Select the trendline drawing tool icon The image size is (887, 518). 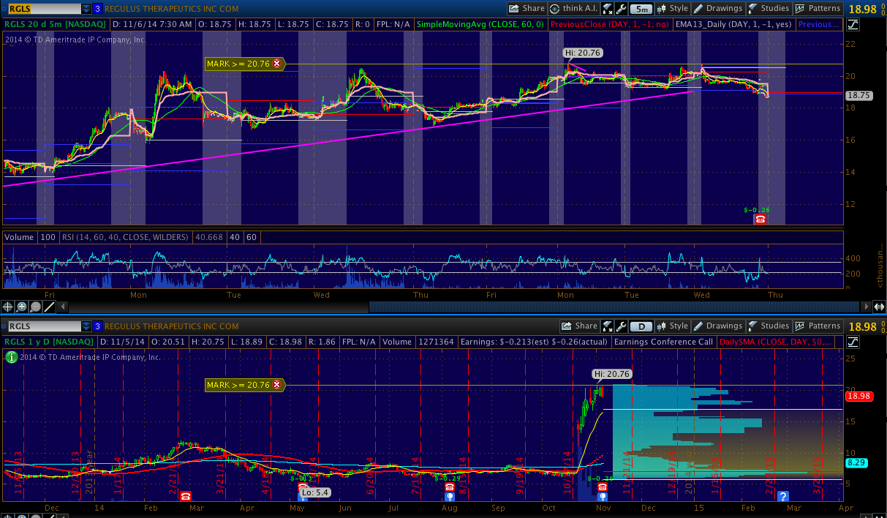[48, 307]
